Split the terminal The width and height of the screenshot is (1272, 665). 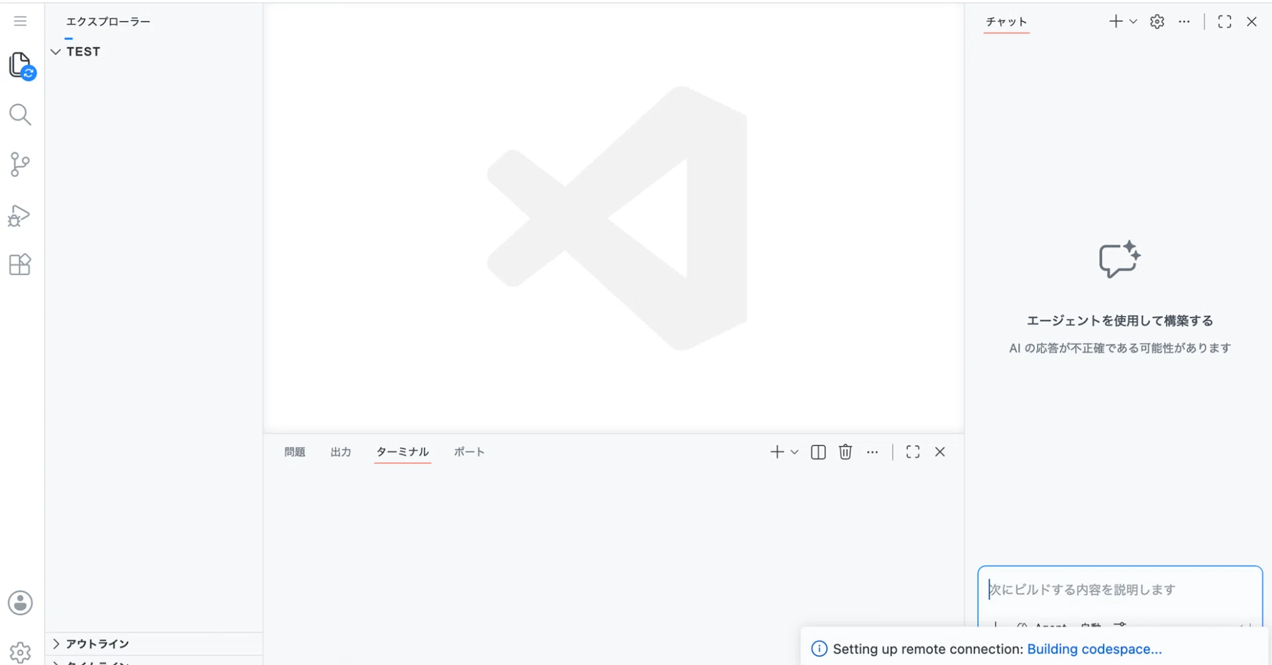point(818,452)
